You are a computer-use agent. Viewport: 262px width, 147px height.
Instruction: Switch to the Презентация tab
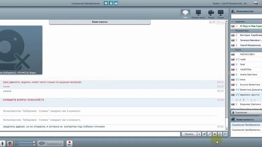(198, 14)
